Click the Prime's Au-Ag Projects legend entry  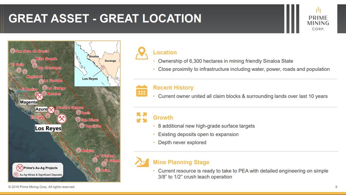37,168
